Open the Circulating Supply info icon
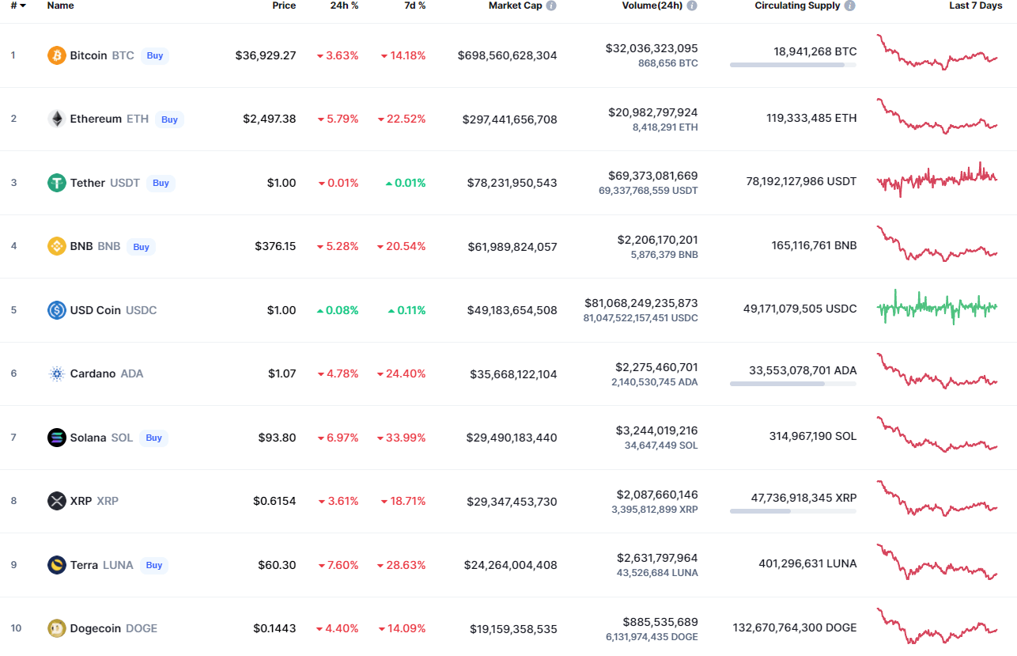This screenshot has height=656, width=1017. coord(850,6)
